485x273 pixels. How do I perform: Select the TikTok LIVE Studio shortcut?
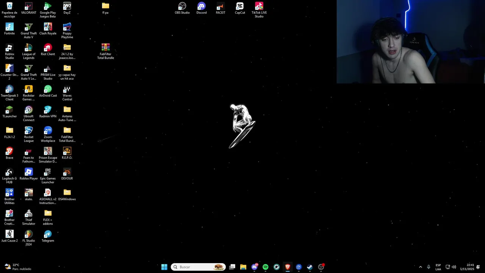[x=259, y=10]
